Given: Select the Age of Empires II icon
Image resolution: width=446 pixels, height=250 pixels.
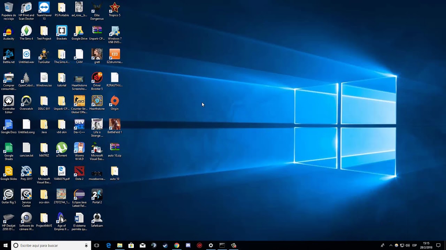Looking at the screenshot, I should click(62, 222).
